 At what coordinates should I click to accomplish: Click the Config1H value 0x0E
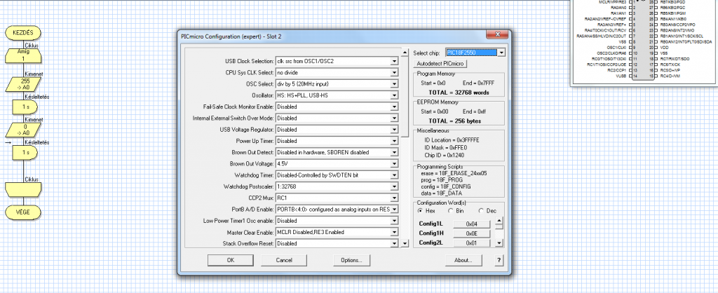[x=472, y=233]
